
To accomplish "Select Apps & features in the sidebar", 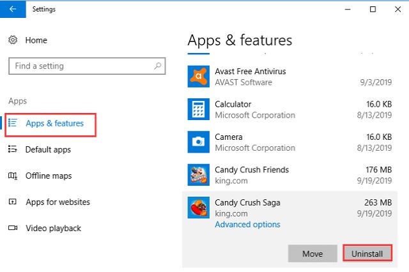I will (54, 123).
